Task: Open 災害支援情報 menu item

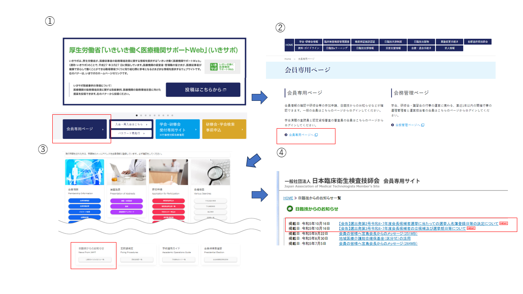Action: 393,48
